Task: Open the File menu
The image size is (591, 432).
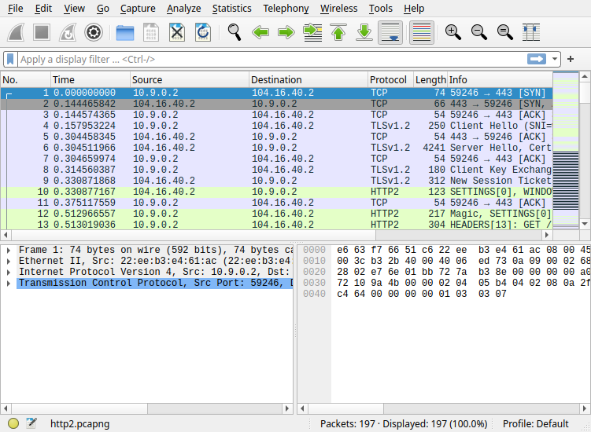Action: click(x=16, y=9)
